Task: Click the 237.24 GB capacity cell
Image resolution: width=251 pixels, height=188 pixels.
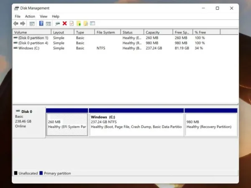Action: coord(154,48)
